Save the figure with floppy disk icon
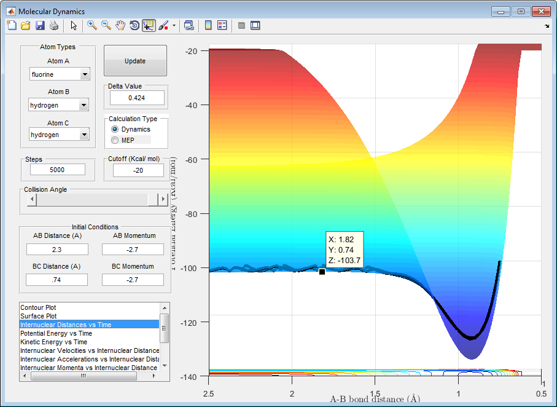557x407 pixels. pos(40,26)
